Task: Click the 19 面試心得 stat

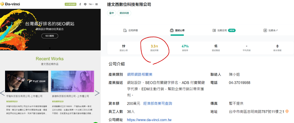Action: click(124, 48)
